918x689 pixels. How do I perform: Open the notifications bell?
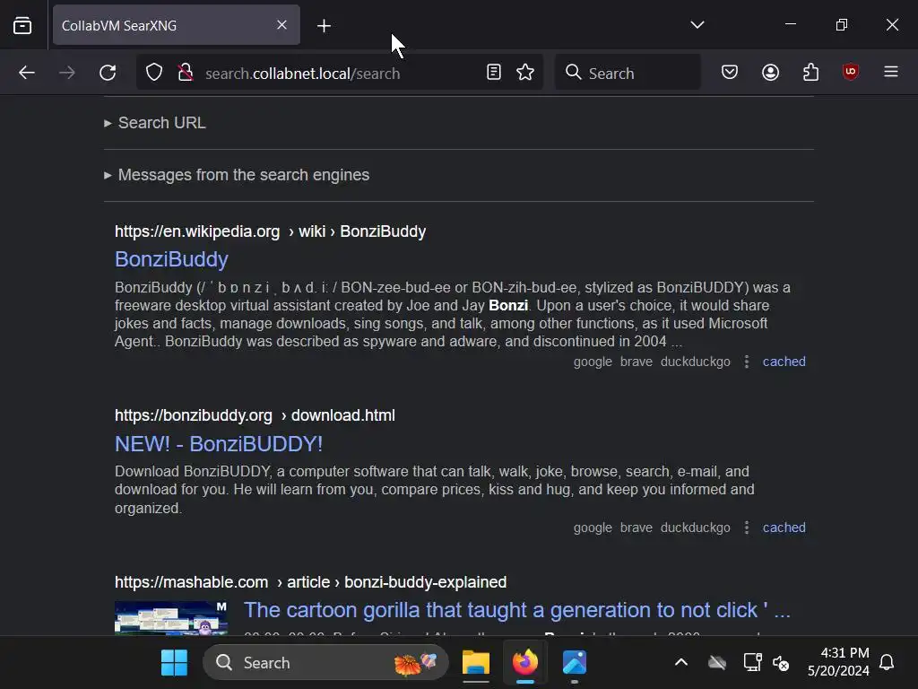pyautogui.click(x=887, y=663)
